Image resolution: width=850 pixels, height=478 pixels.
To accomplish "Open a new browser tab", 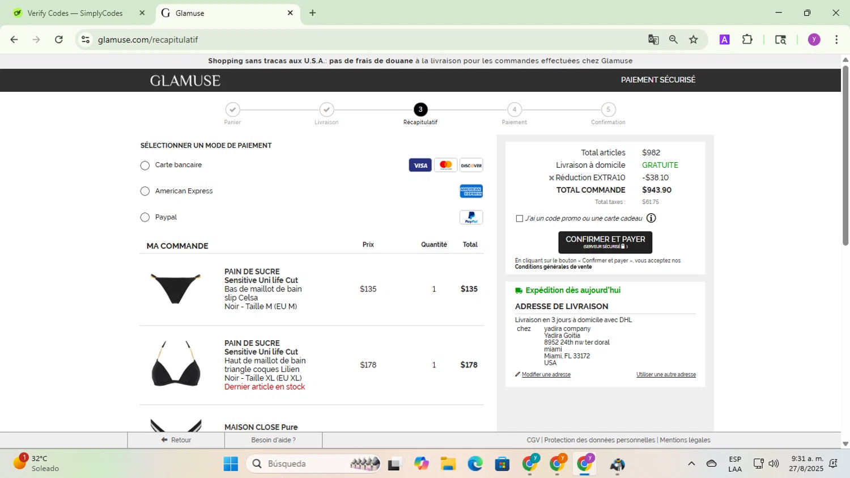I will point(312,13).
